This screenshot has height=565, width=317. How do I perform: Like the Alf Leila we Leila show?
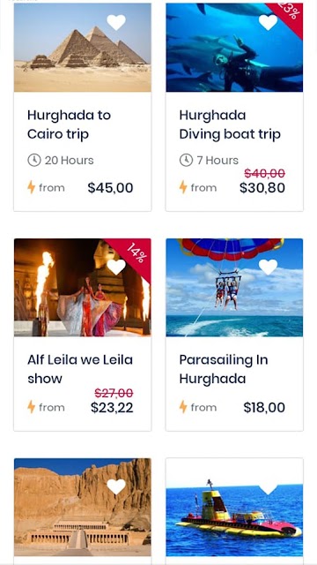116,267
